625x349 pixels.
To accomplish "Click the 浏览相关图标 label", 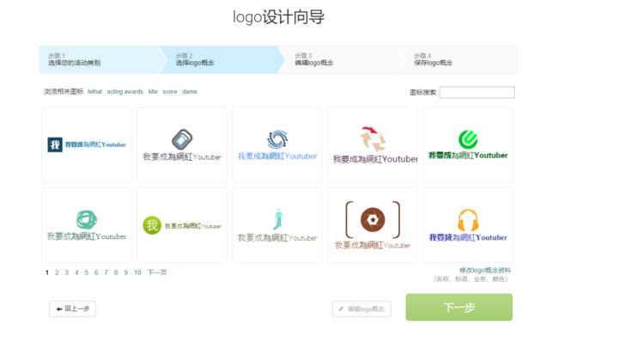I will point(64,91).
